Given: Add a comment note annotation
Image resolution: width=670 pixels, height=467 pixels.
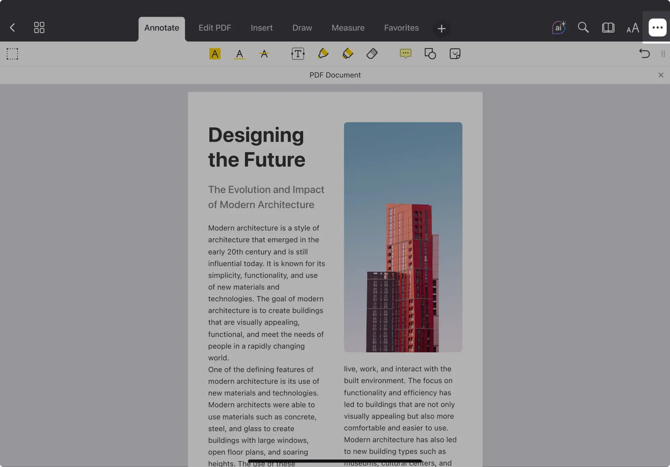Looking at the screenshot, I should pos(405,54).
